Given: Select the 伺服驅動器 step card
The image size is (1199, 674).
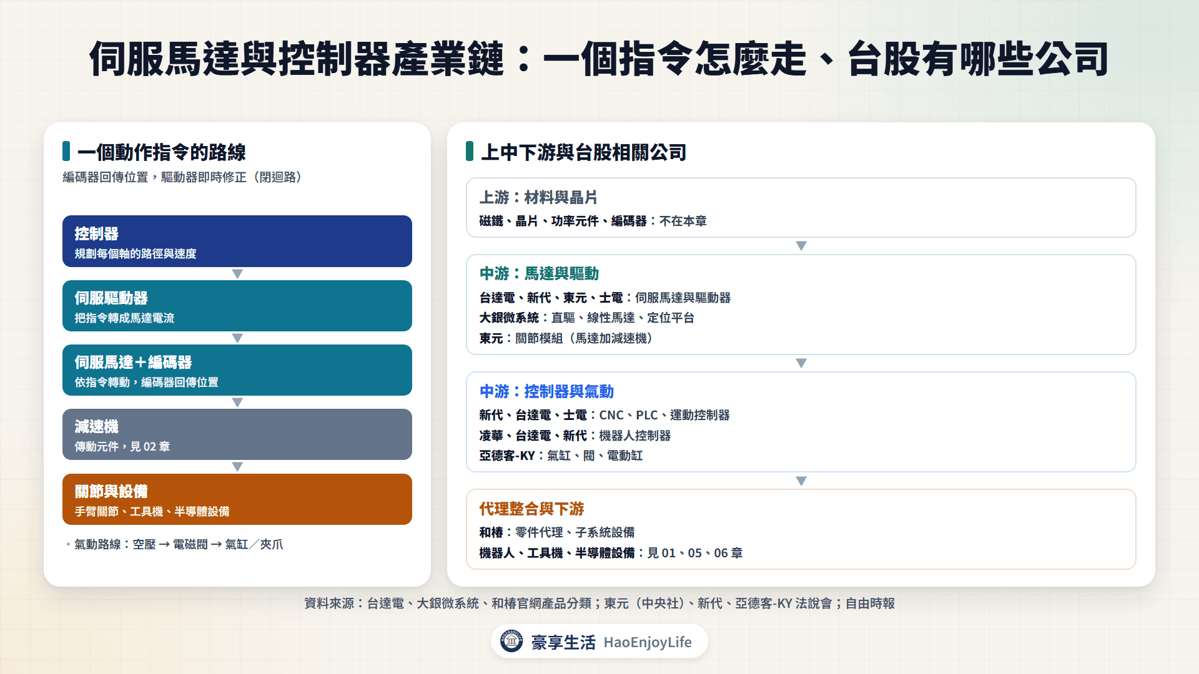Looking at the screenshot, I should 237,306.
